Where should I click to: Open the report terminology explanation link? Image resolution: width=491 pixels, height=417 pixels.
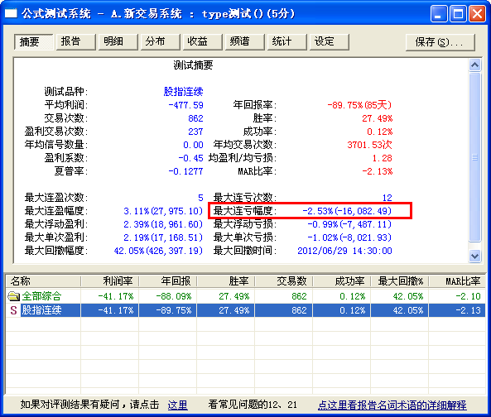pos(392,405)
